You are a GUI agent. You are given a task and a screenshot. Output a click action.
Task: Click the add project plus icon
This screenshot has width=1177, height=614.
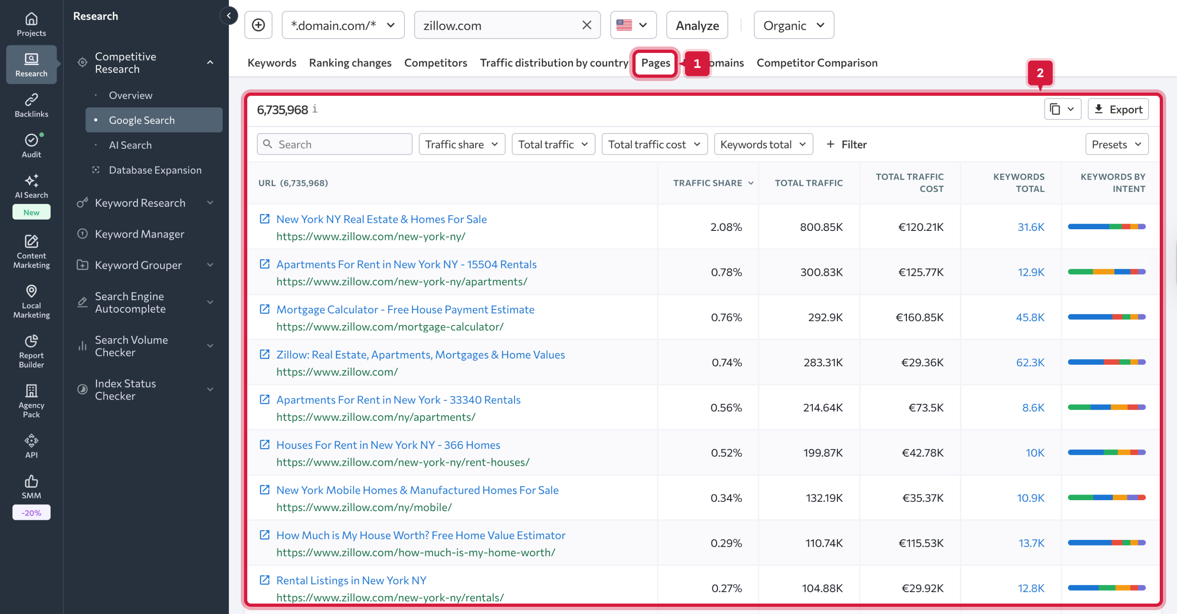click(x=258, y=25)
